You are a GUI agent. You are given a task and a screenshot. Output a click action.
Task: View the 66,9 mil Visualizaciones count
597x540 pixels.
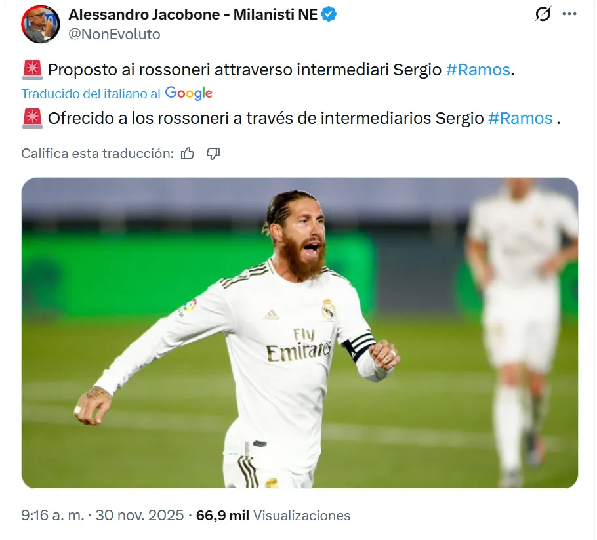273,515
